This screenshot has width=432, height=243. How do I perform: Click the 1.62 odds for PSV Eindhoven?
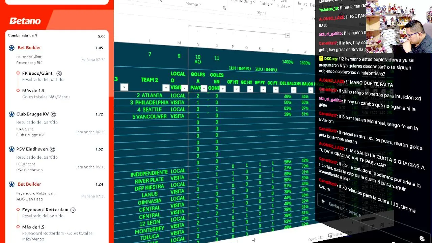(x=99, y=149)
